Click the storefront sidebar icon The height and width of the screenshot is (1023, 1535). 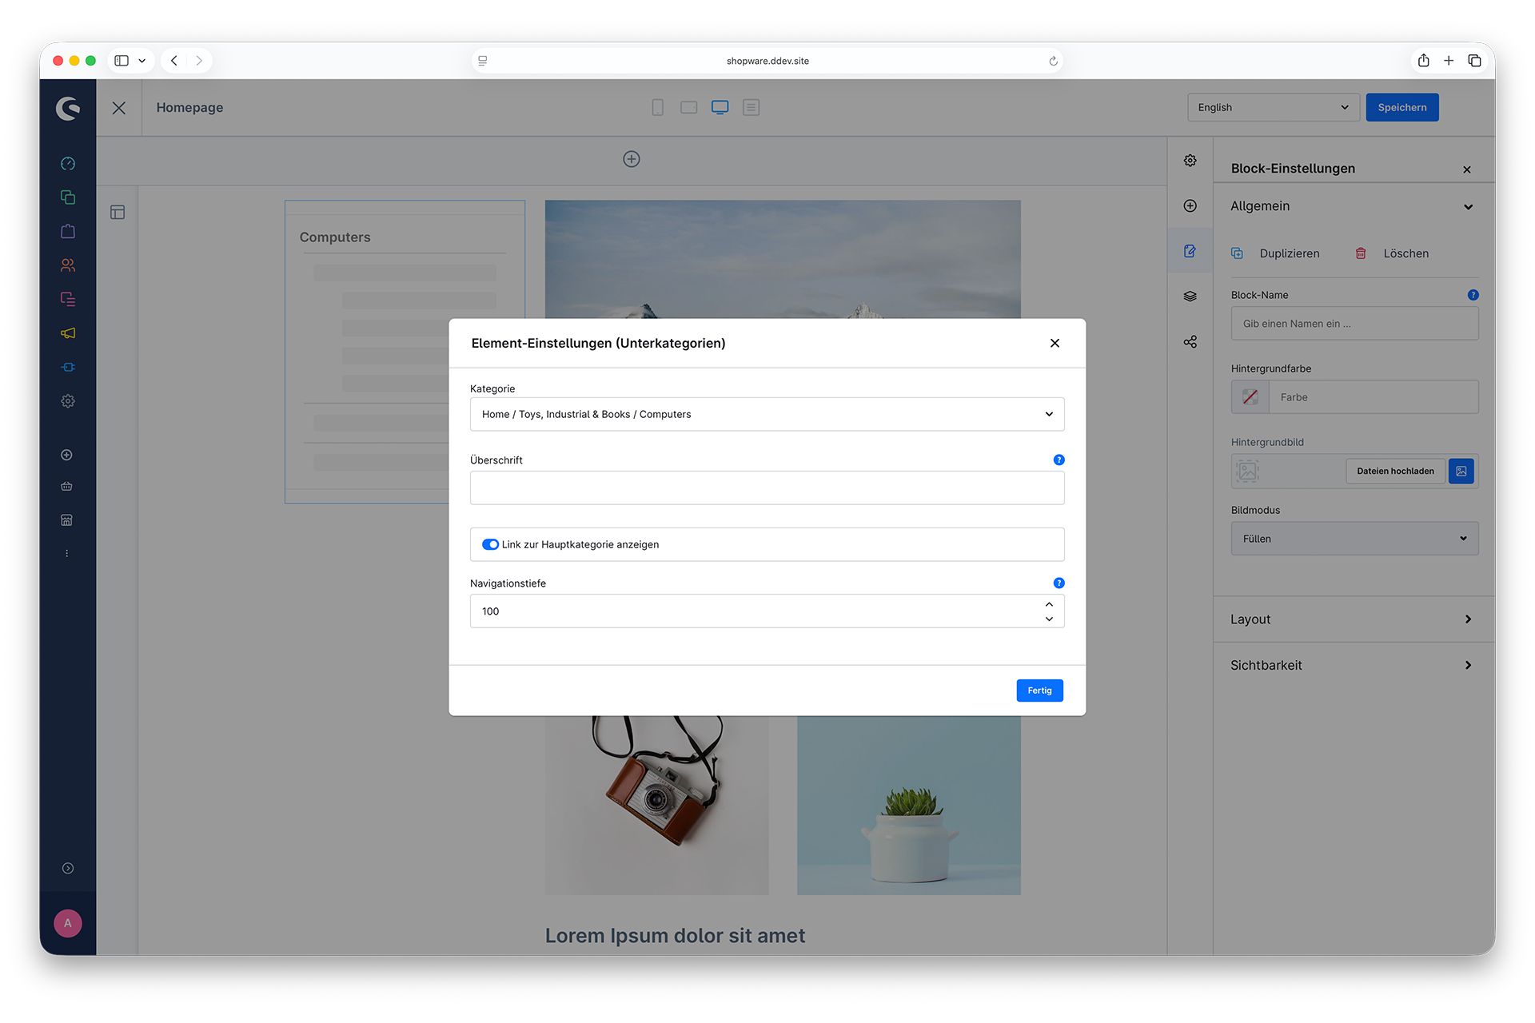click(67, 520)
